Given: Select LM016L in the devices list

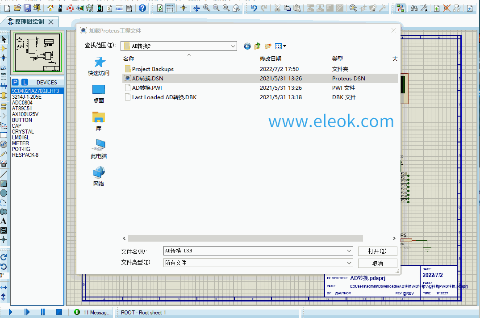Looking at the screenshot, I should [x=21, y=138].
